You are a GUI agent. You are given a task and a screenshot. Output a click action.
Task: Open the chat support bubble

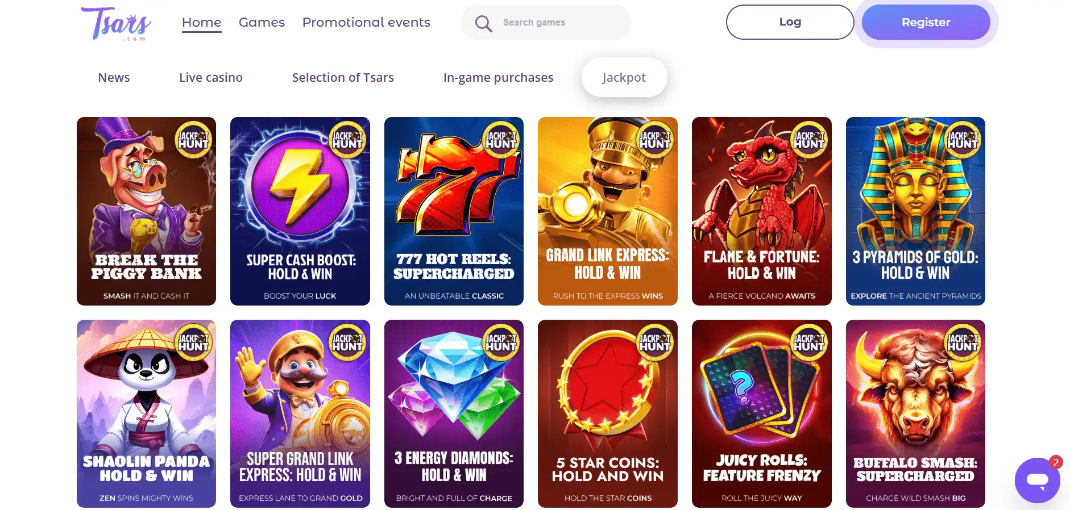point(1037,480)
